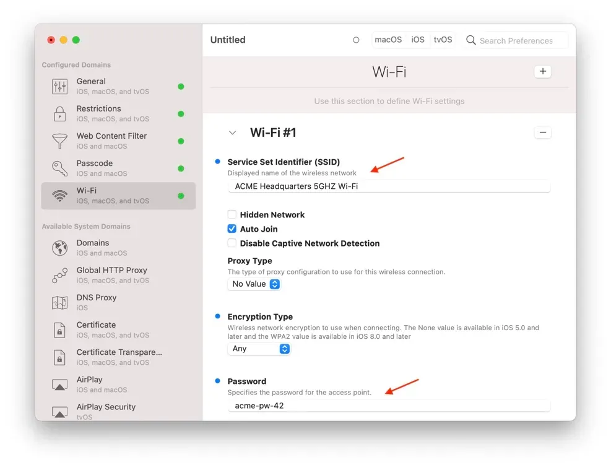Image resolution: width=611 pixels, height=467 pixels.
Task: Click the Certificate payload icon
Action: tap(59, 330)
